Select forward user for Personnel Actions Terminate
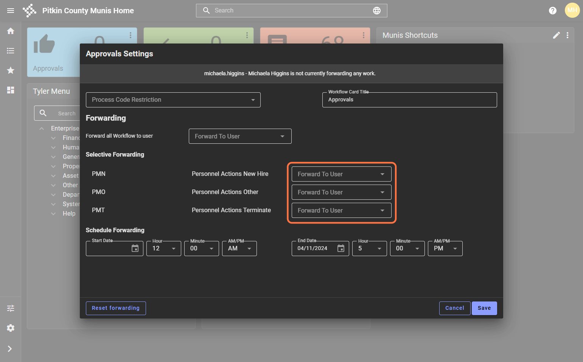This screenshot has height=362, width=583. pyautogui.click(x=342, y=210)
